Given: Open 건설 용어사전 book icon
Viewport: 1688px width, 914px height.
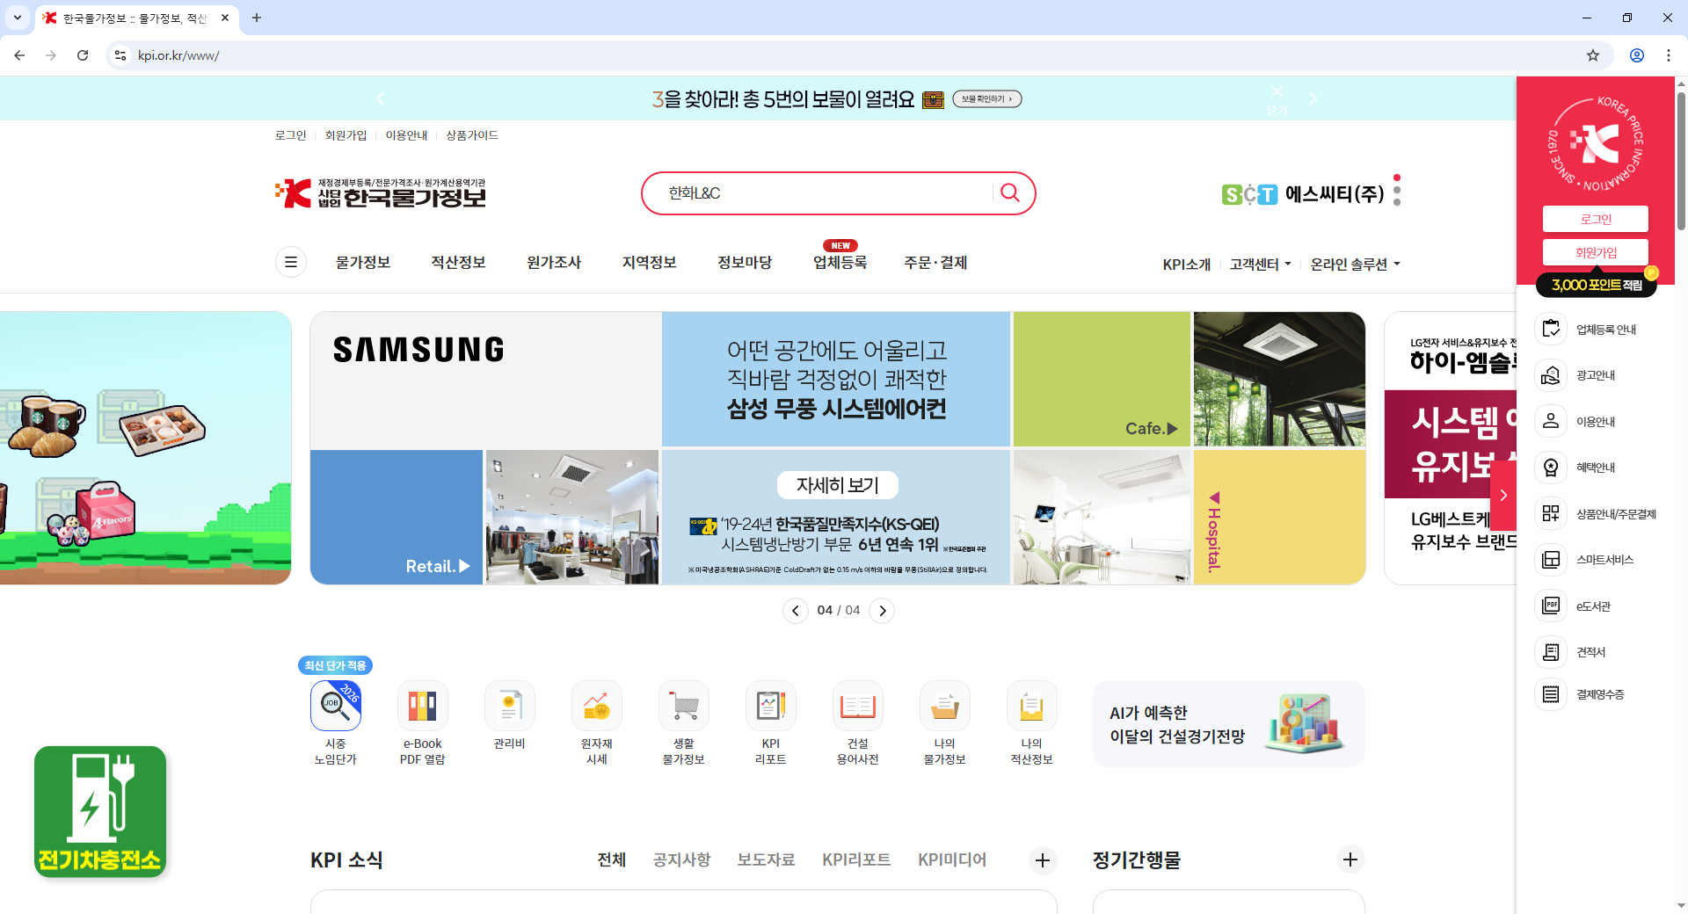Looking at the screenshot, I should [858, 706].
